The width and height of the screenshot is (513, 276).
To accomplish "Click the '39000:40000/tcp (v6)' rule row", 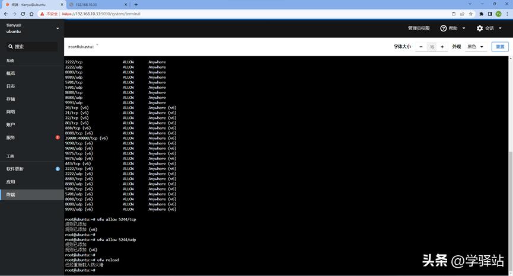I will coord(121,138).
